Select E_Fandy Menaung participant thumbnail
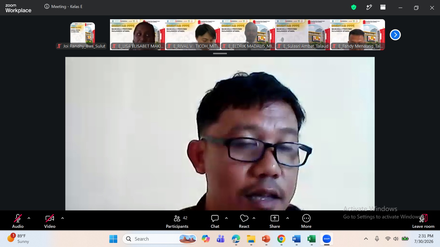The height and width of the screenshot is (247, 440). [x=358, y=35]
